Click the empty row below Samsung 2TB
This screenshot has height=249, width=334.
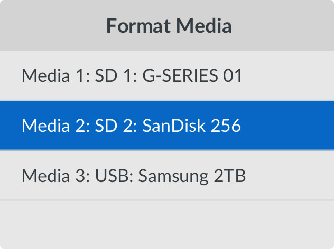(x=167, y=224)
